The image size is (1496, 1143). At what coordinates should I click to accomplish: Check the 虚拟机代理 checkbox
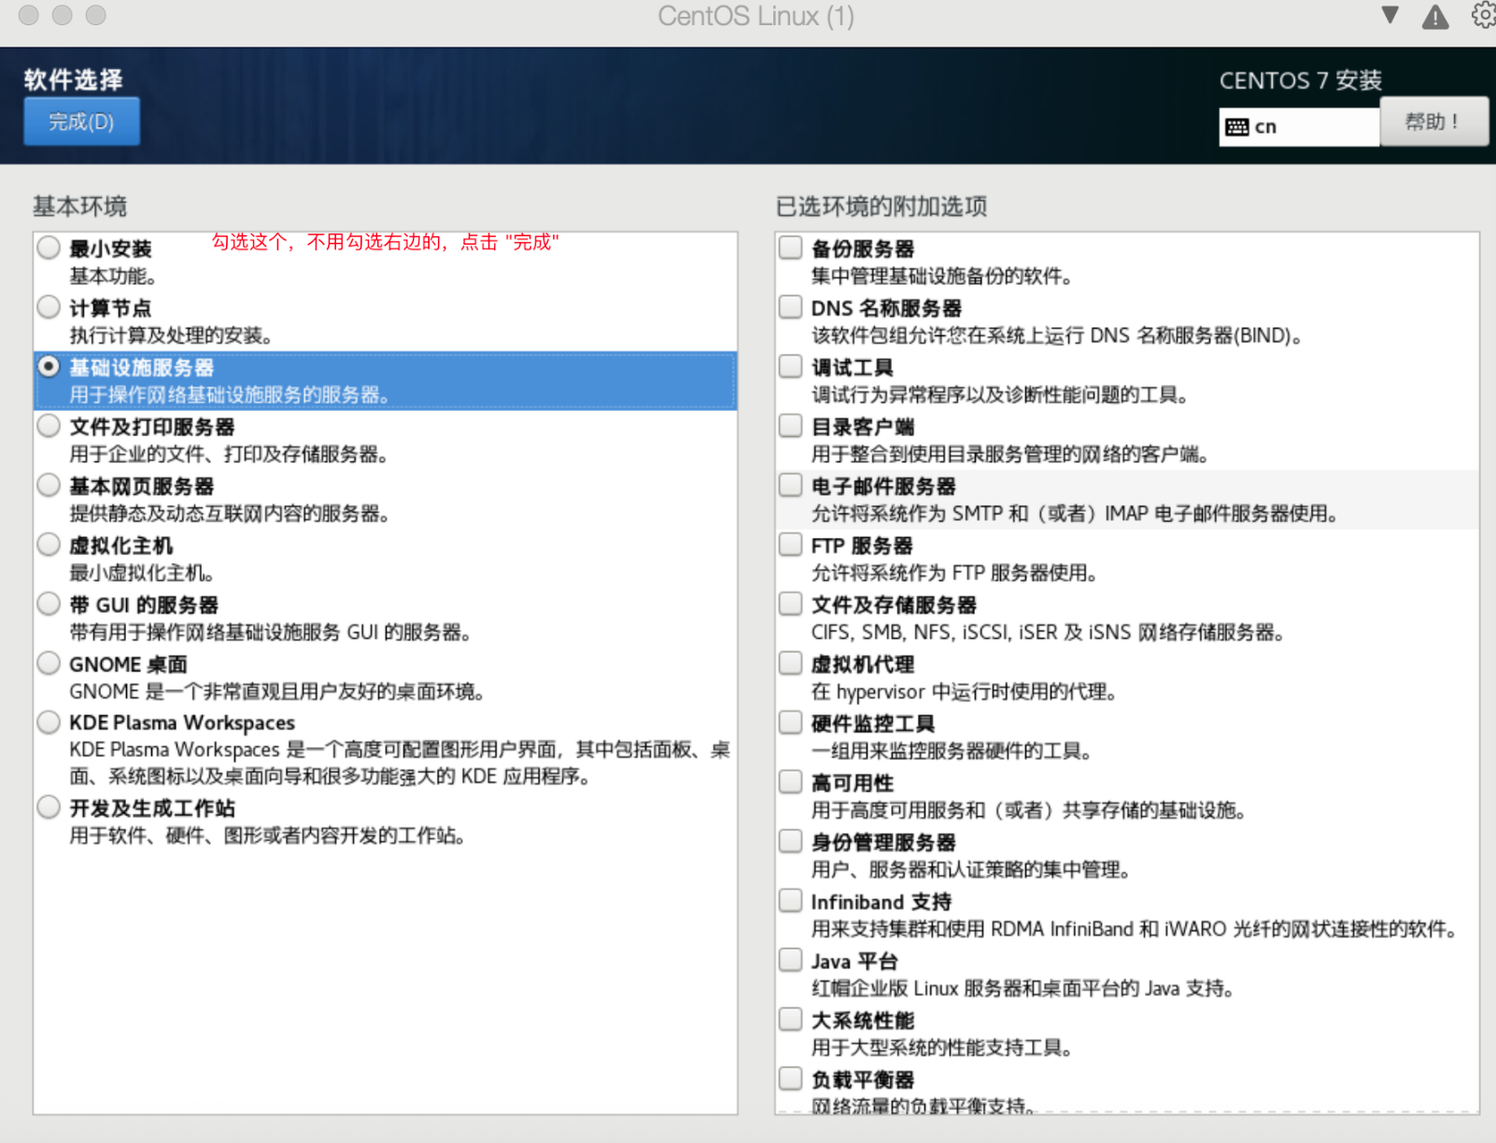(x=791, y=664)
